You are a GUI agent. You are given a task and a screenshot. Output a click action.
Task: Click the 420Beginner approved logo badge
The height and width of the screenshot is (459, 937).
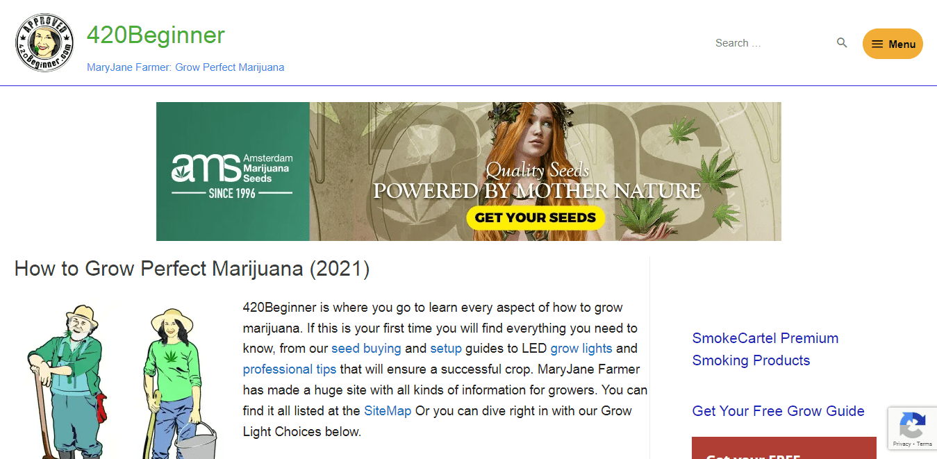click(44, 43)
